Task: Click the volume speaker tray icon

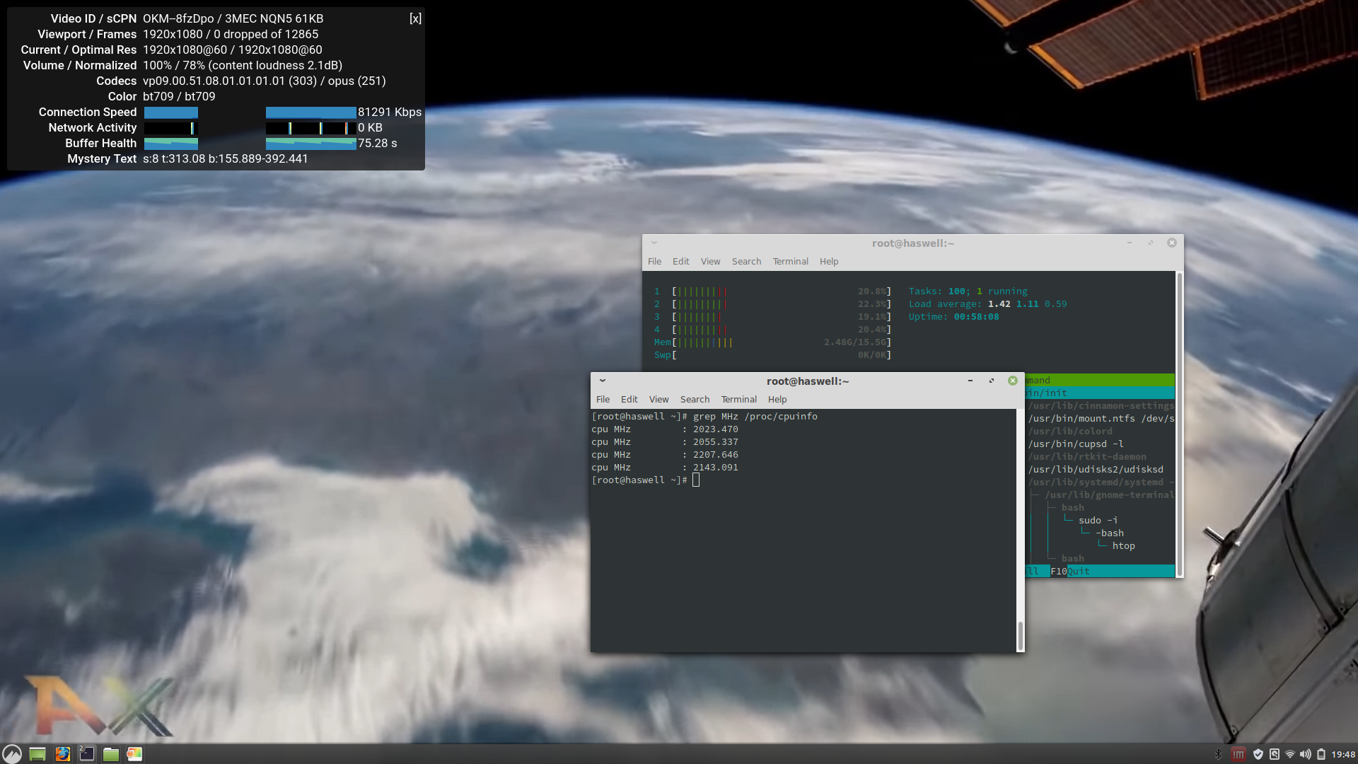Action: click(x=1305, y=754)
